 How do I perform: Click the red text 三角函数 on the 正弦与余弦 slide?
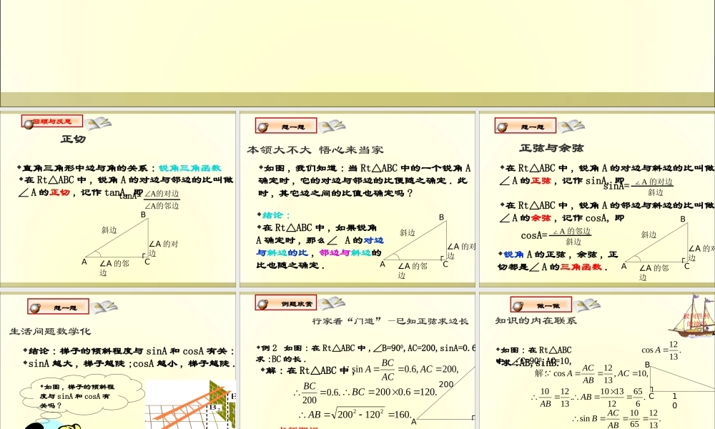(581, 267)
